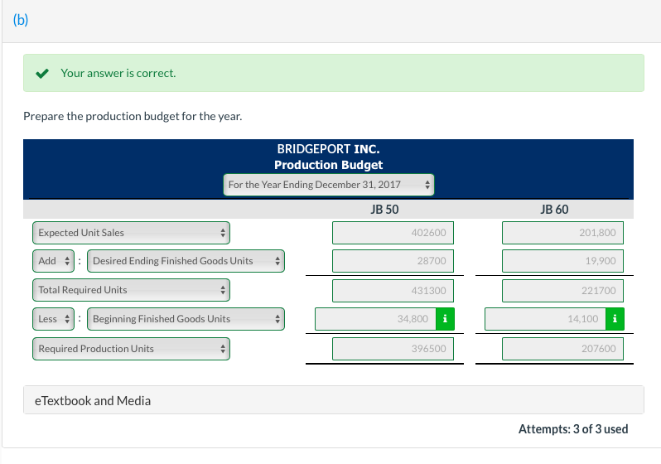Click the JB 50 column header
The image size is (661, 464).
pos(384,210)
